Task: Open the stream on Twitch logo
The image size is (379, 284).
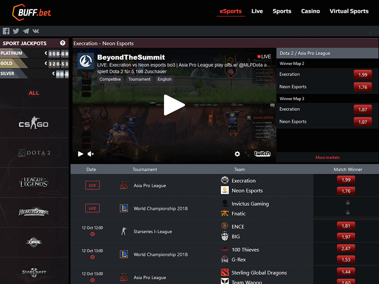Action: pos(262,154)
